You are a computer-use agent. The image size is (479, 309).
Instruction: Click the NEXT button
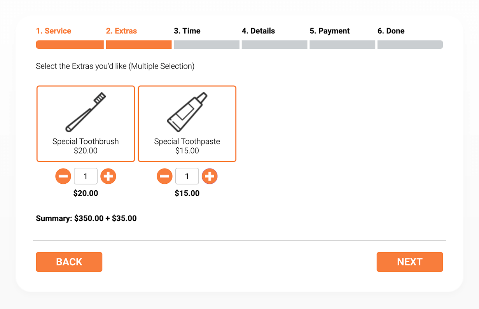coord(410,262)
